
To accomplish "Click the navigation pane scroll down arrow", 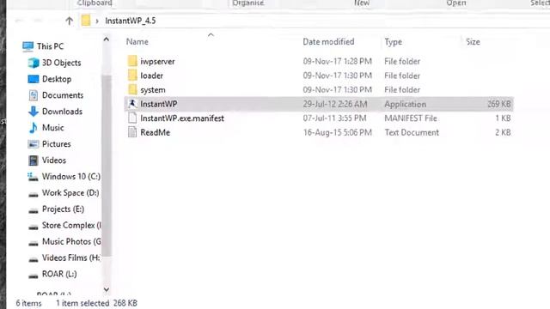I will [107, 289].
